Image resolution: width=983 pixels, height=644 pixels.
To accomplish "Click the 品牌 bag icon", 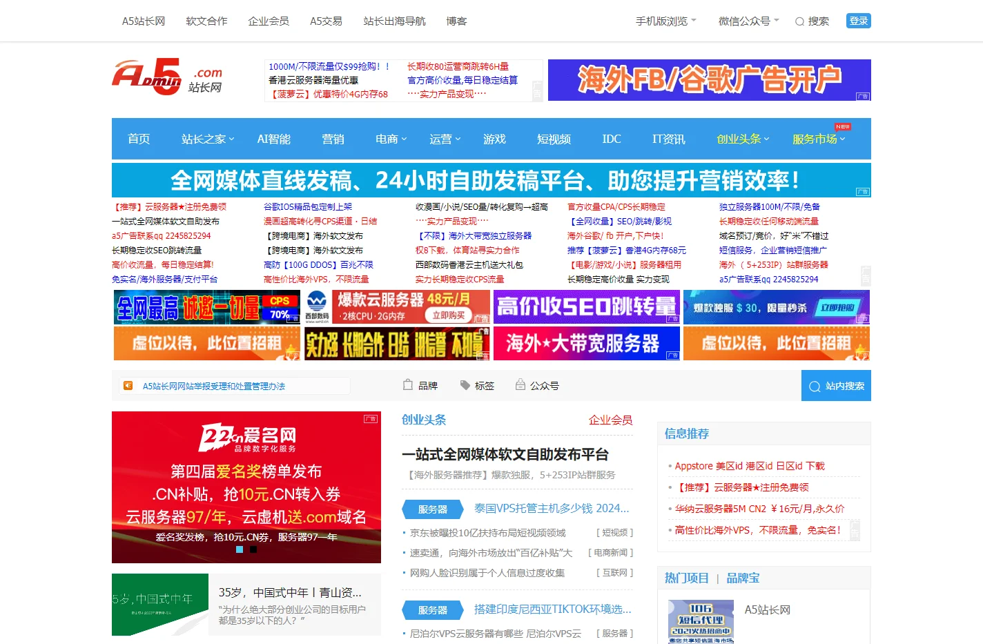I will point(408,384).
